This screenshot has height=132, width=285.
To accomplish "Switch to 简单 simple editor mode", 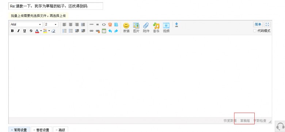I will [x=258, y=24].
